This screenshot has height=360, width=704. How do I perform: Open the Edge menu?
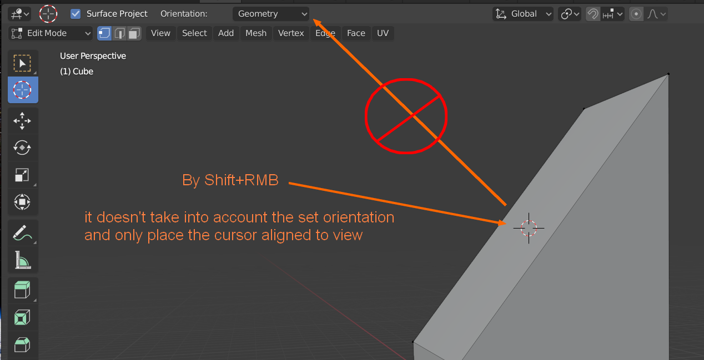point(325,33)
